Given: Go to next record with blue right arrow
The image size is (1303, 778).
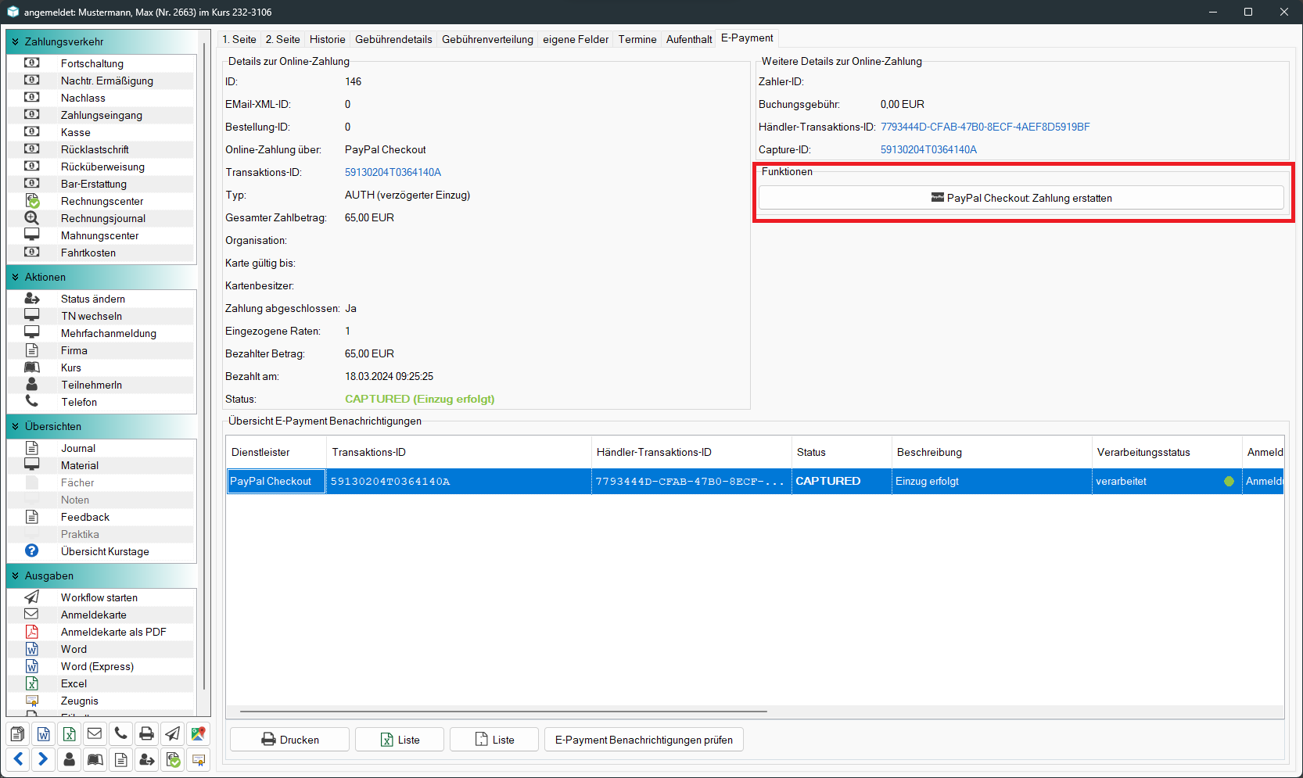Looking at the screenshot, I should point(44,759).
